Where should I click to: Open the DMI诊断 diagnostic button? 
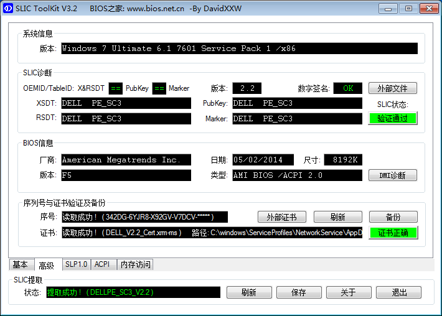392,175
